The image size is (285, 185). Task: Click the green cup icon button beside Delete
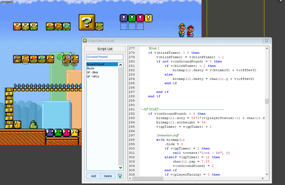point(120,176)
